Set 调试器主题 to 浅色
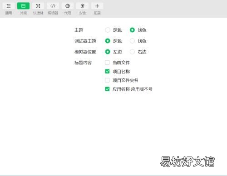Image resolution: width=227 pixels, height=176 pixels. pos(132,41)
